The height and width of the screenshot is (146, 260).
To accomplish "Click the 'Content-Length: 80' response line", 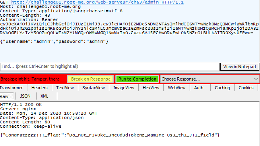I will tap(25, 122).
